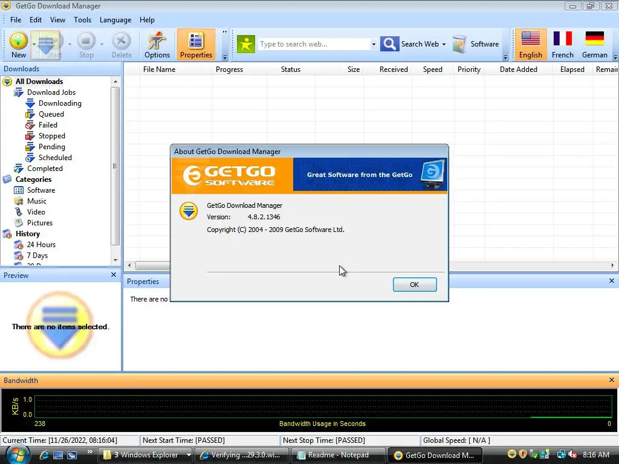
Task: Sort by Status column header
Action: point(291,69)
